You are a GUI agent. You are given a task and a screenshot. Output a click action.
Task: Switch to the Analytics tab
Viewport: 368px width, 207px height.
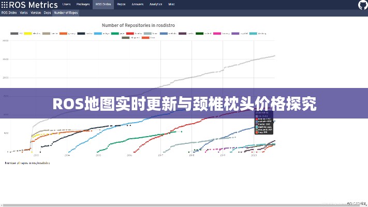point(156,5)
